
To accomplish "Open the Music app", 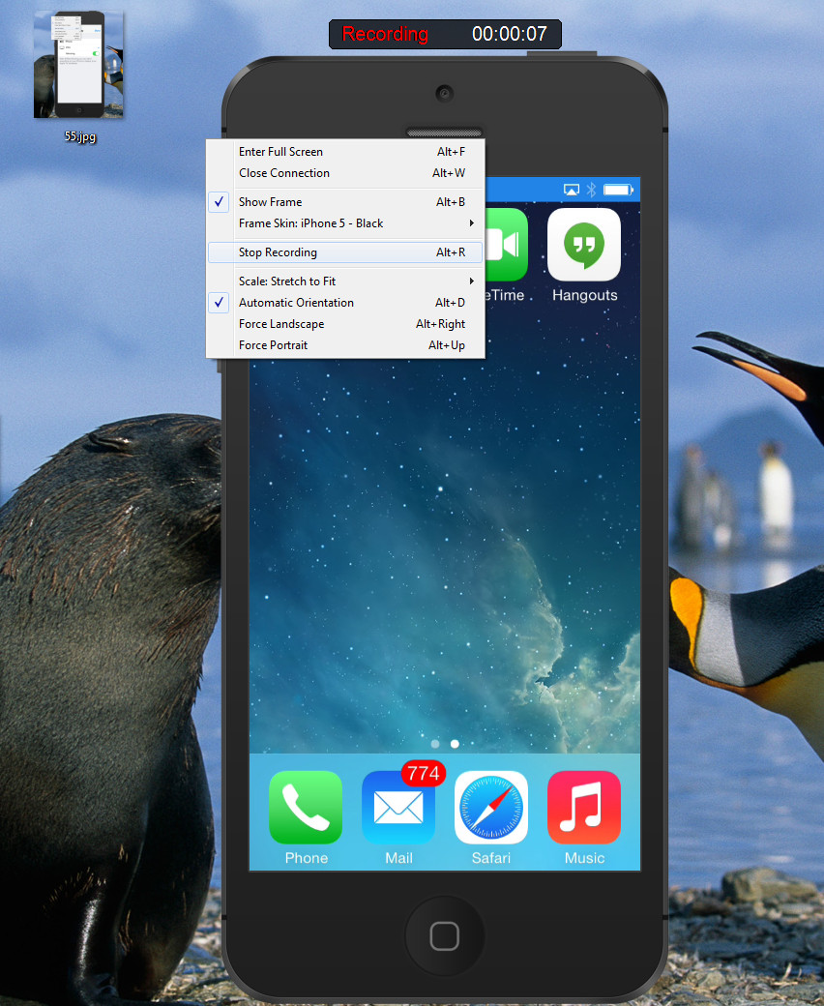I will [584, 808].
